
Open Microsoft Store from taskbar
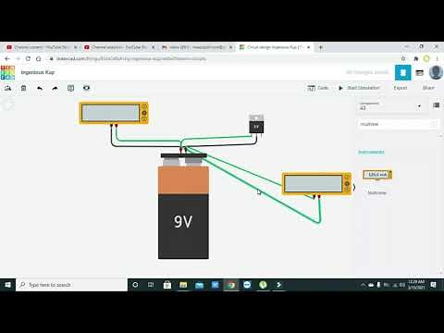coord(167,285)
